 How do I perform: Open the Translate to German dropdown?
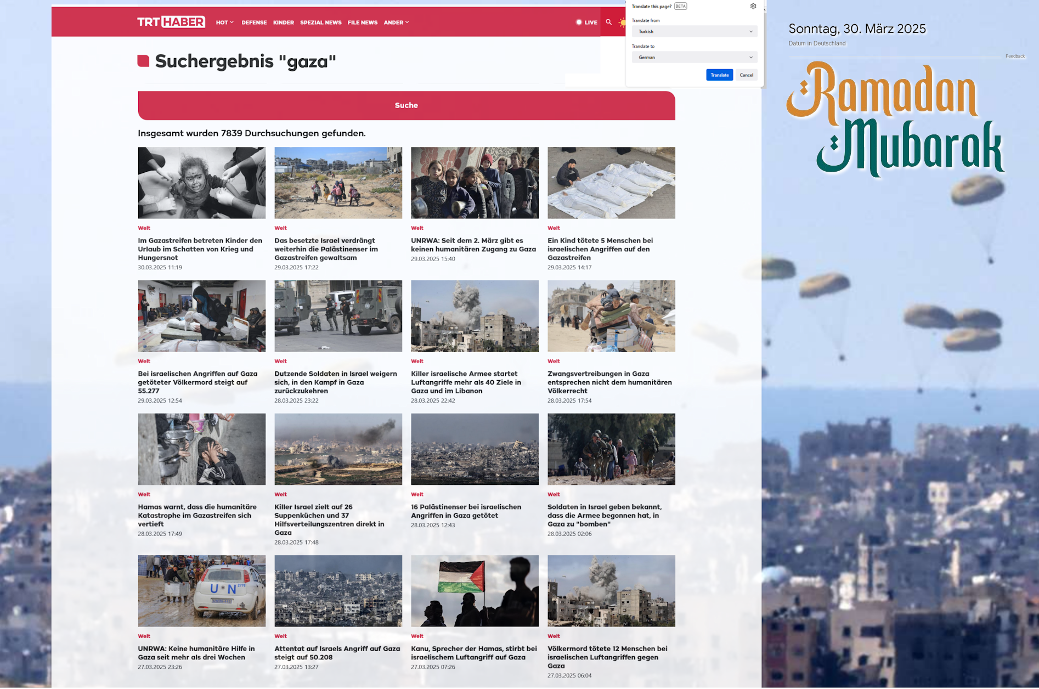click(694, 57)
